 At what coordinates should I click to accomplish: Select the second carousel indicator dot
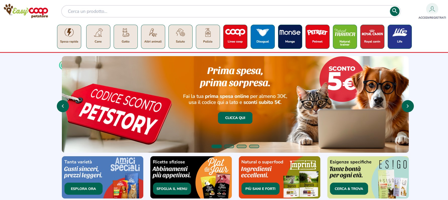click(229, 146)
